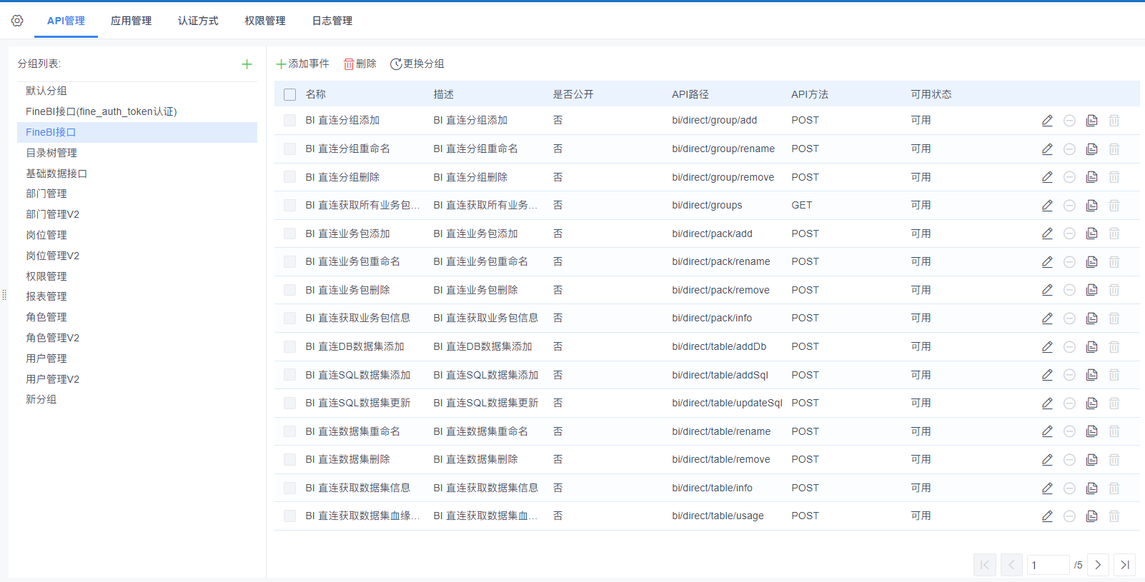The width and height of the screenshot is (1145, 582).
Task: Open the 用户管理 group
Action: pyautogui.click(x=137, y=358)
